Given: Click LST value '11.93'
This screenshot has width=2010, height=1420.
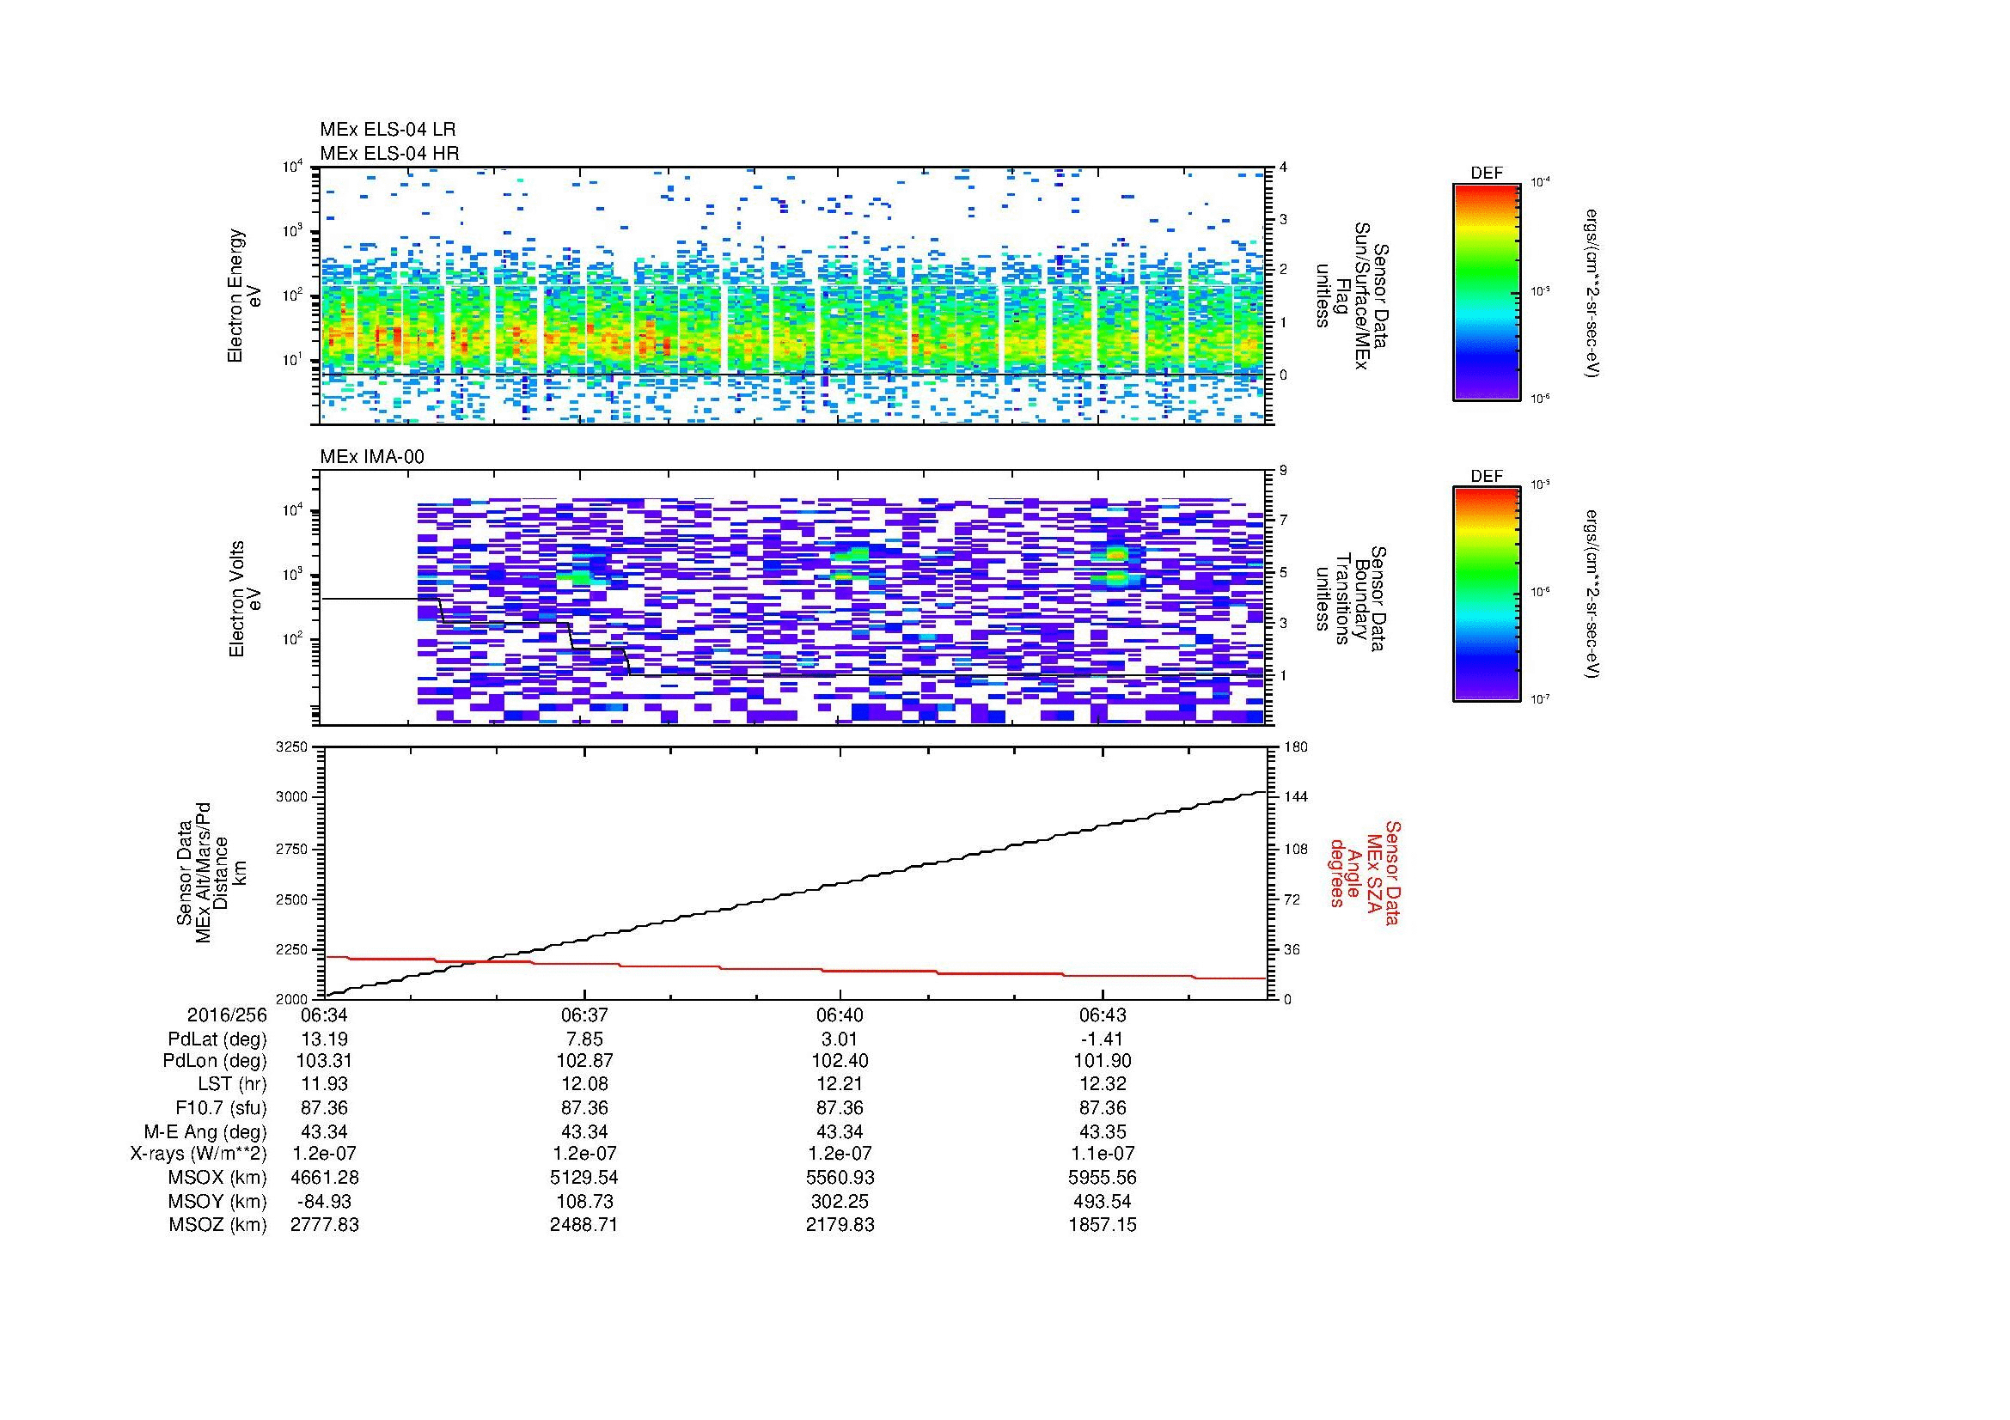Looking at the screenshot, I should coord(325,1085).
